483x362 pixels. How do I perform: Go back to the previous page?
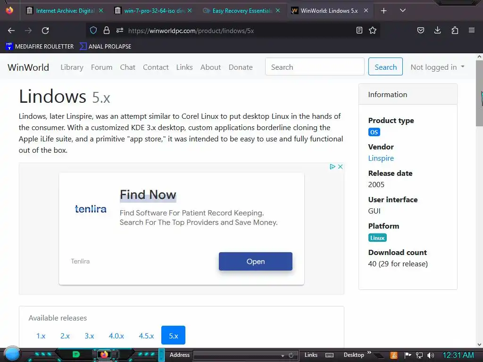(x=11, y=31)
